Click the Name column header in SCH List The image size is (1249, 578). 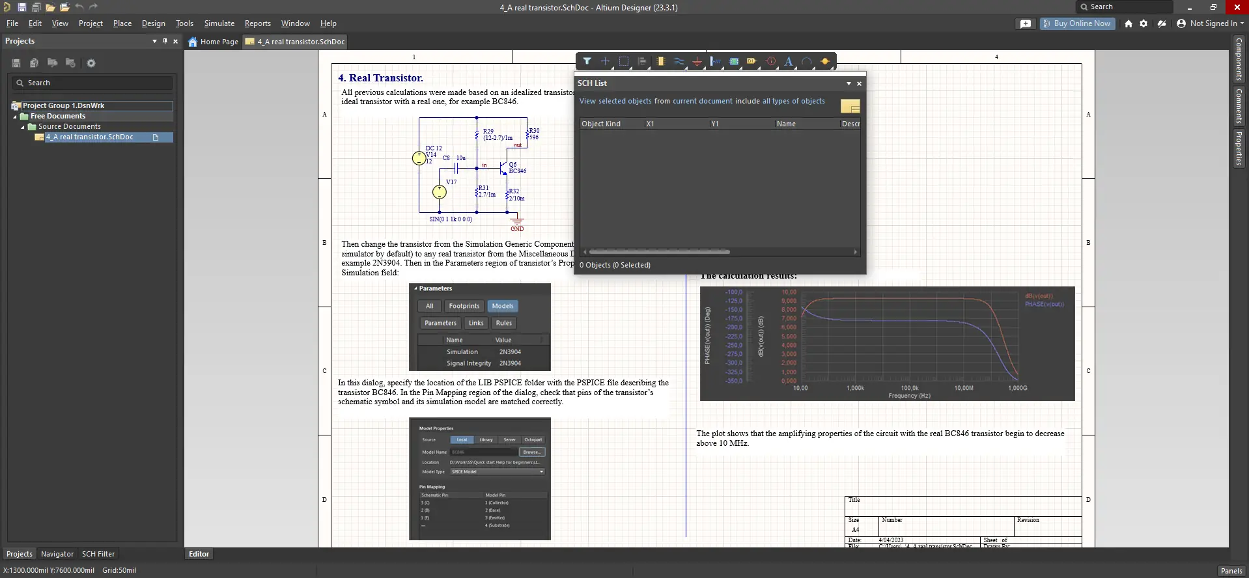point(806,124)
